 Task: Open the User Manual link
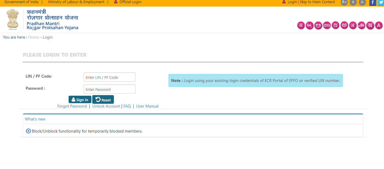[147, 106]
